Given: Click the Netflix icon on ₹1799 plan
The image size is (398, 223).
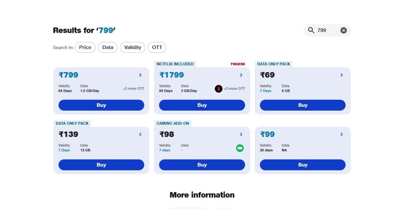Looking at the screenshot, I should tap(218, 89).
